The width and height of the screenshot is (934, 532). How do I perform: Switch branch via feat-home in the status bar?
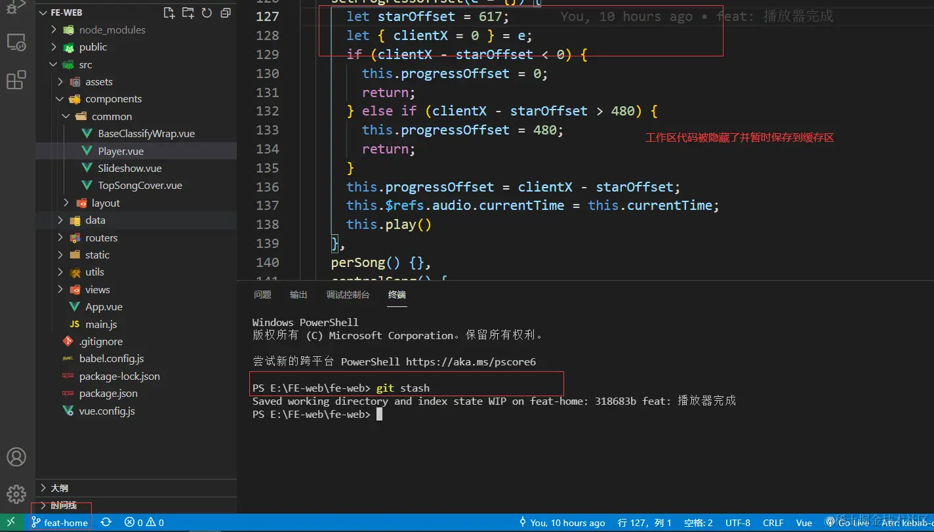[x=60, y=523]
